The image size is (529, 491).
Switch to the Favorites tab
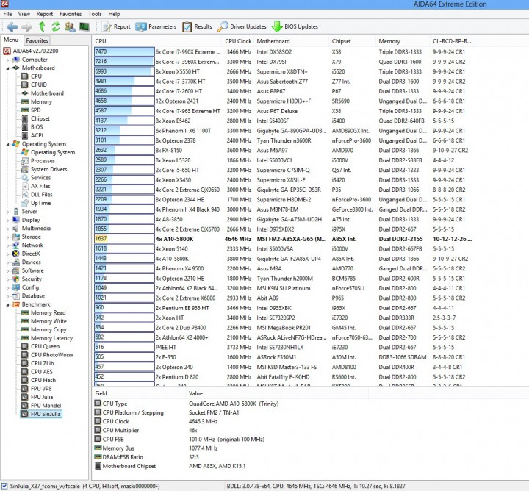tap(37, 40)
